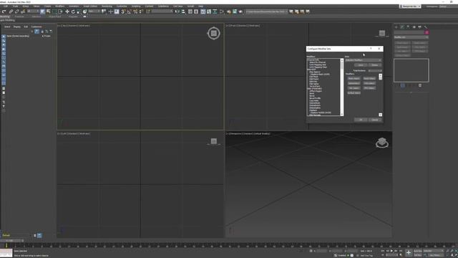Click the Align tool icon
458x258 pixels.
pos(183,11)
